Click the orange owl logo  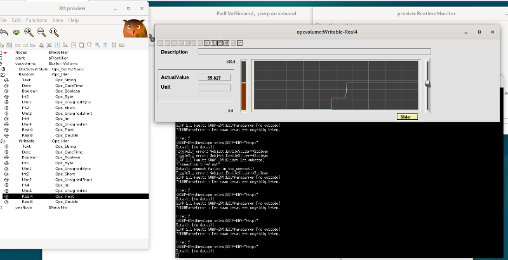coord(135,29)
